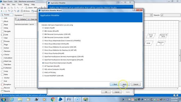Switch to the Initialise page tab

22,19
